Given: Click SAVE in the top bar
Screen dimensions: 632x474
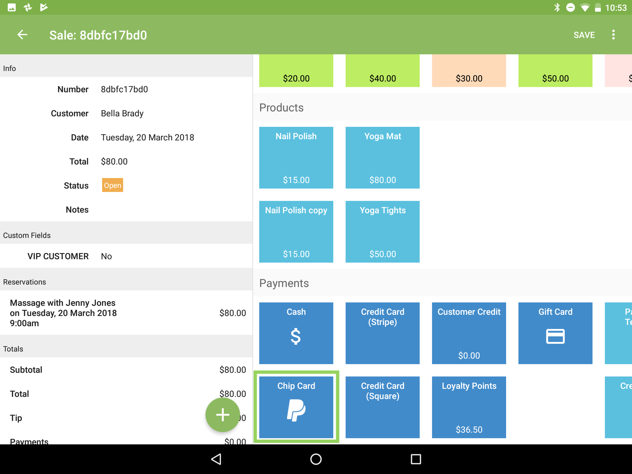Looking at the screenshot, I should [x=584, y=35].
